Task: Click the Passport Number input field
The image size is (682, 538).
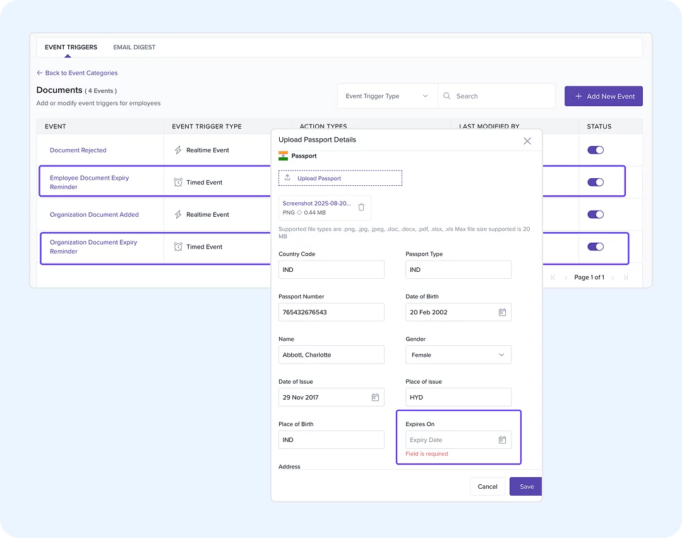Action: coord(332,312)
